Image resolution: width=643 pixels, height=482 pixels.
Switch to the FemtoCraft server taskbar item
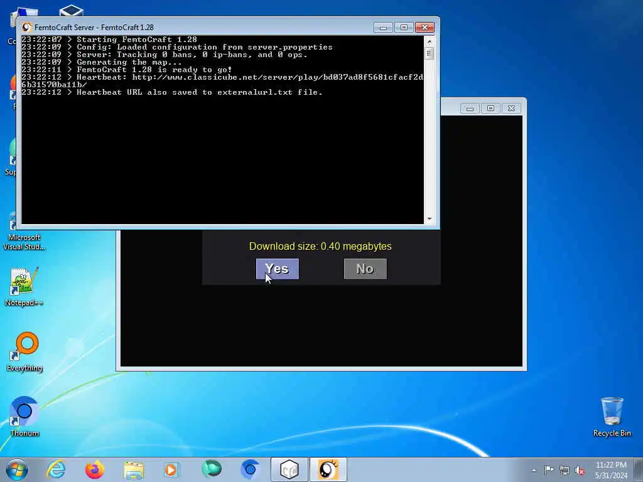pyautogui.click(x=328, y=469)
